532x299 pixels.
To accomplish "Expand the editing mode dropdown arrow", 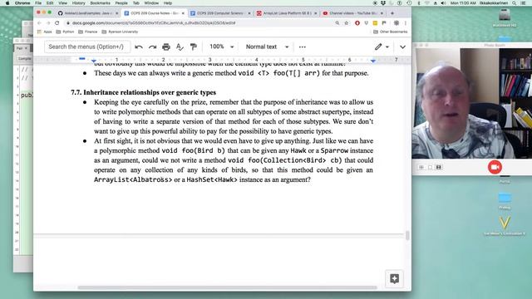I will 387,47.
